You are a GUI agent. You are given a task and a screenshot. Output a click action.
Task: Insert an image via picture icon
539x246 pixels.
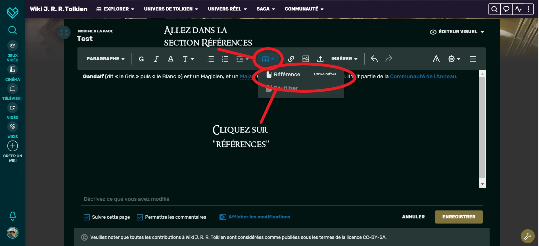point(306,59)
